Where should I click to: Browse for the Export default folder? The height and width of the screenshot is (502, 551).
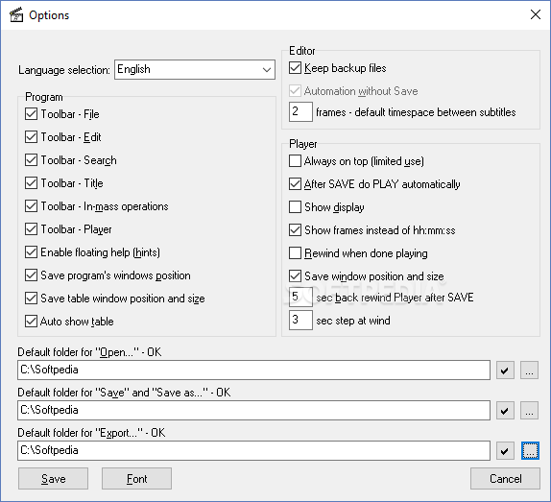[530, 451]
